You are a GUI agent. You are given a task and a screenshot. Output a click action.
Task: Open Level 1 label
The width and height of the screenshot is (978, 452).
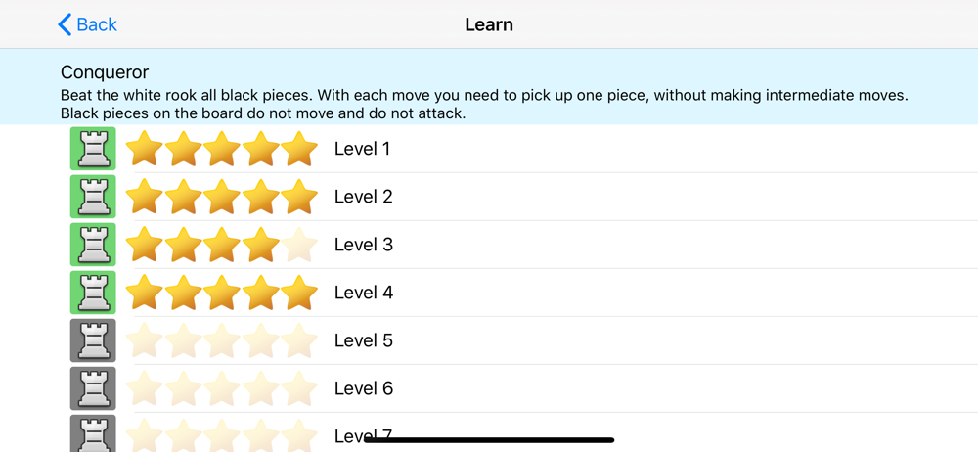363,149
